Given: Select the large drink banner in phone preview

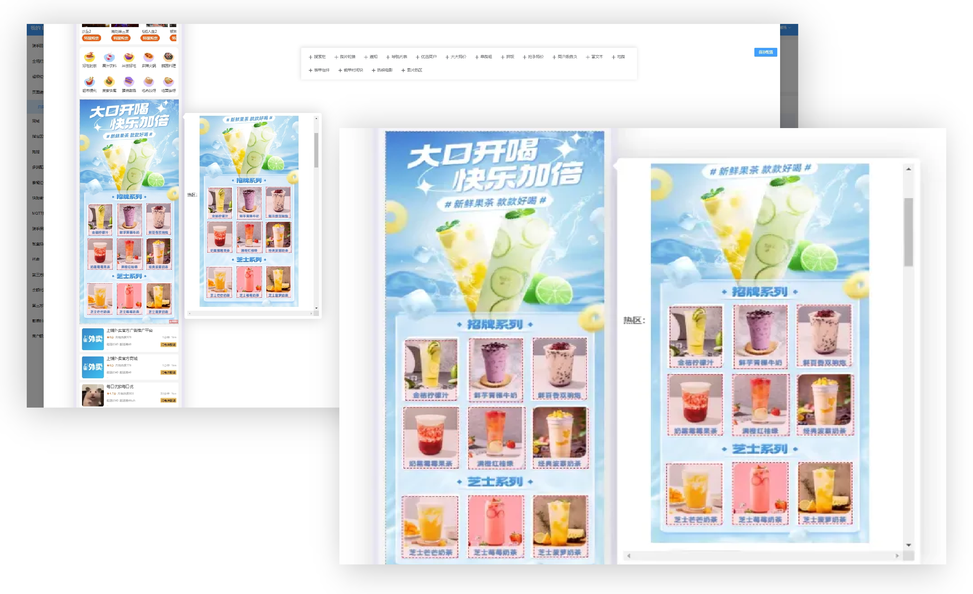Looking at the screenshot, I should tap(129, 211).
